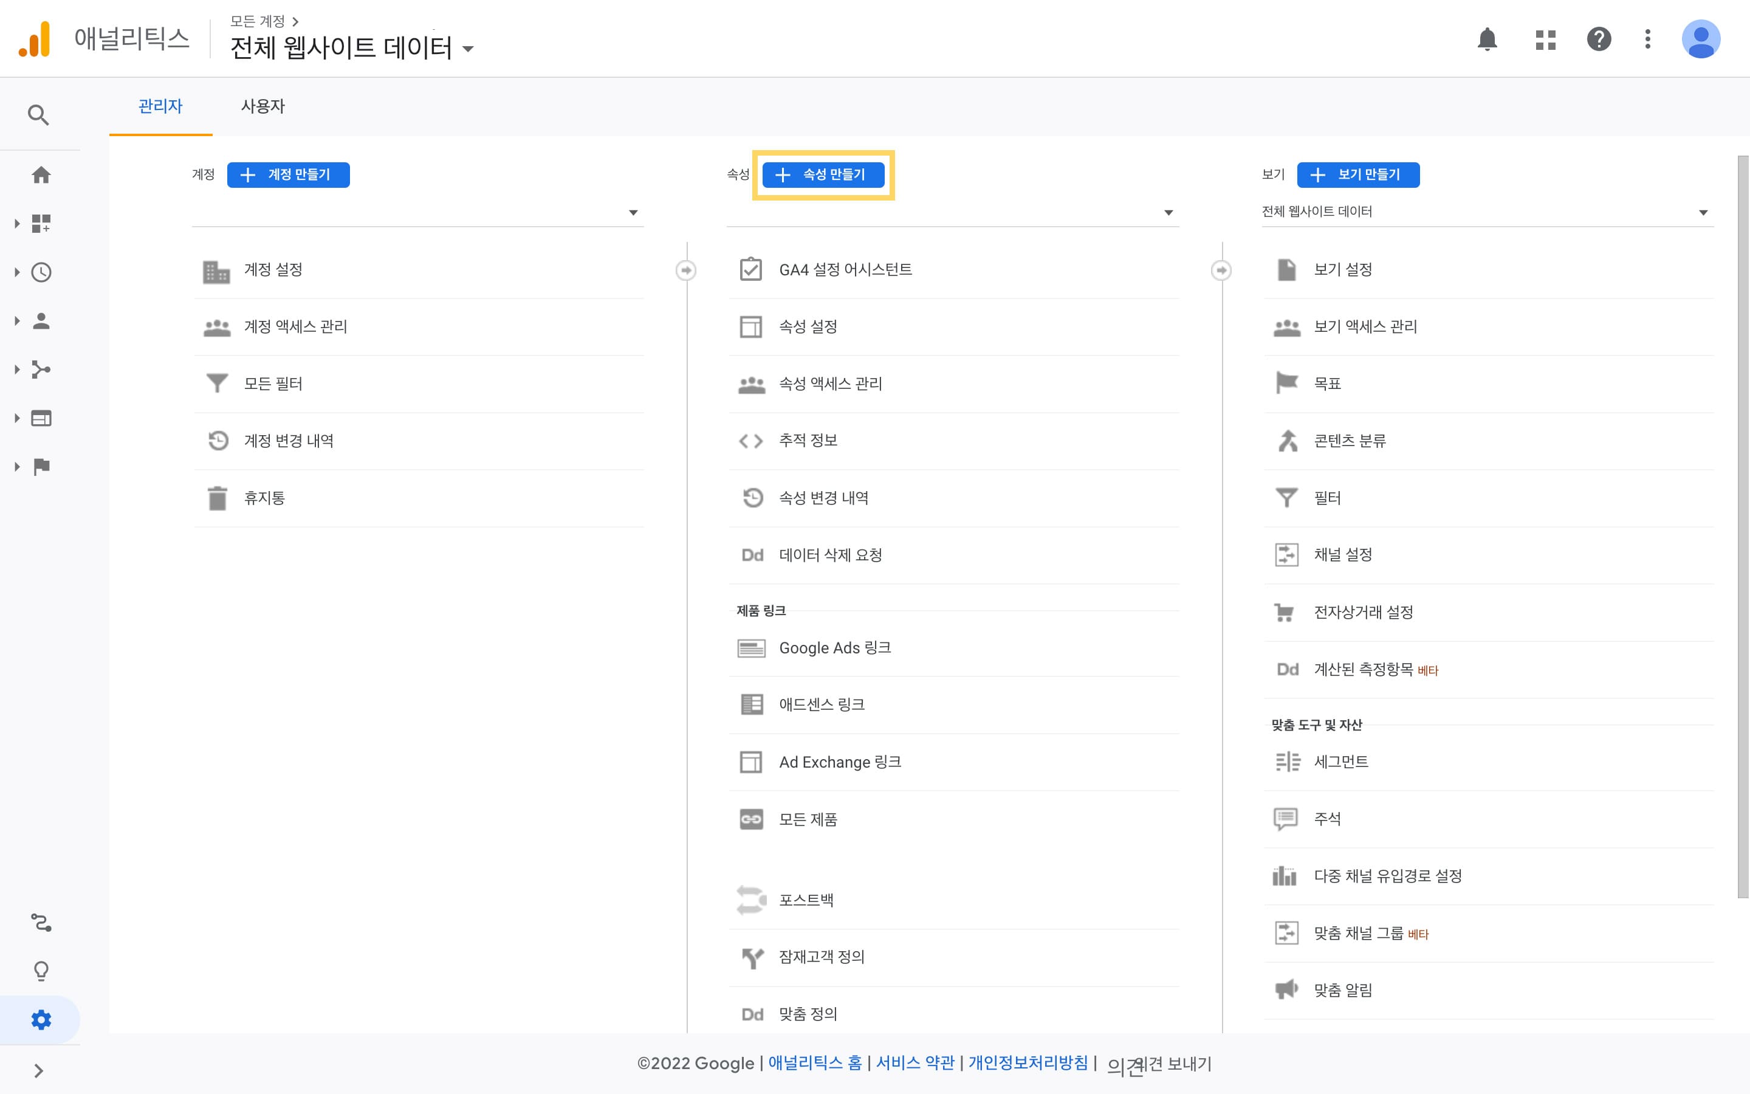
Task: Open the help question mark icon
Action: [x=1598, y=39]
